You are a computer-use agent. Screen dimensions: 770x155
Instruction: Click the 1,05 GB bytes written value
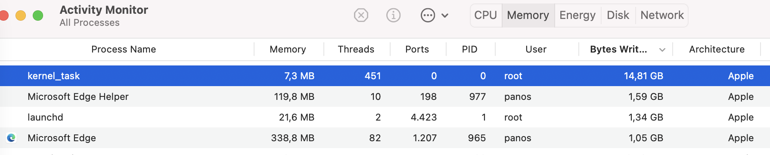click(646, 138)
